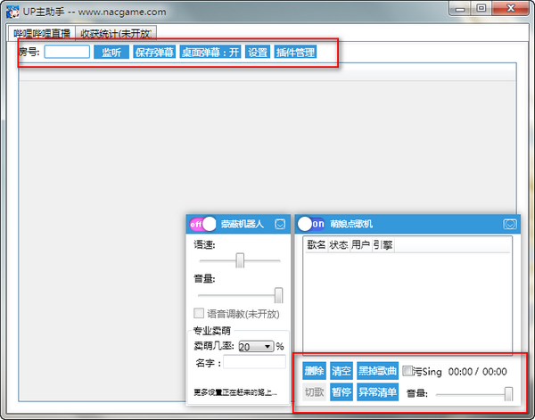Click the 状态 column header
The height and width of the screenshot is (420, 535).
(x=339, y=244)
